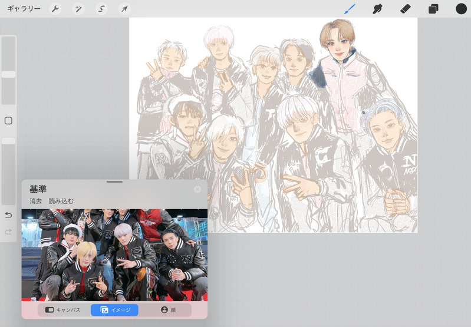
Task: Click 消去 to clear reference image
Action: pyautogui.click(x=36, y=201)
